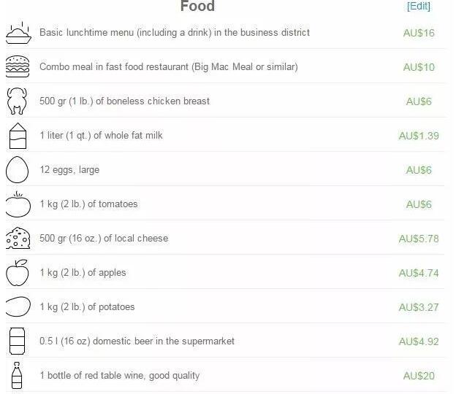Screen dimensions: 456x394
Task: Click the beer can icon
Action: click(17, 341)
